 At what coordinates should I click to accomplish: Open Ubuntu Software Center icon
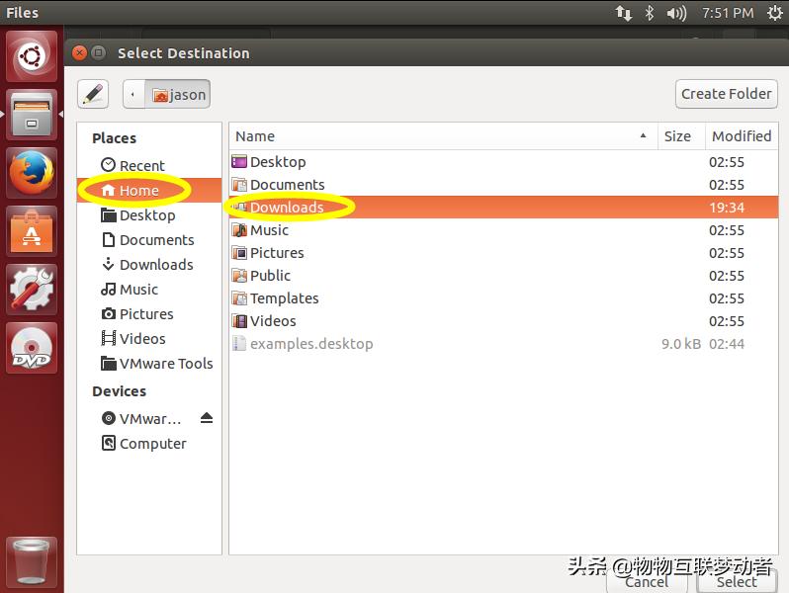[x=32, y=231]
